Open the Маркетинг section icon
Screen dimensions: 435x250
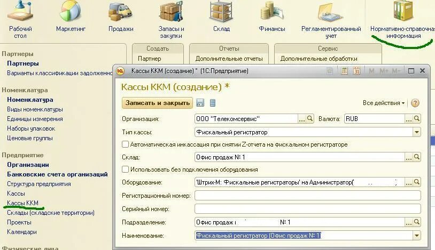71,11
